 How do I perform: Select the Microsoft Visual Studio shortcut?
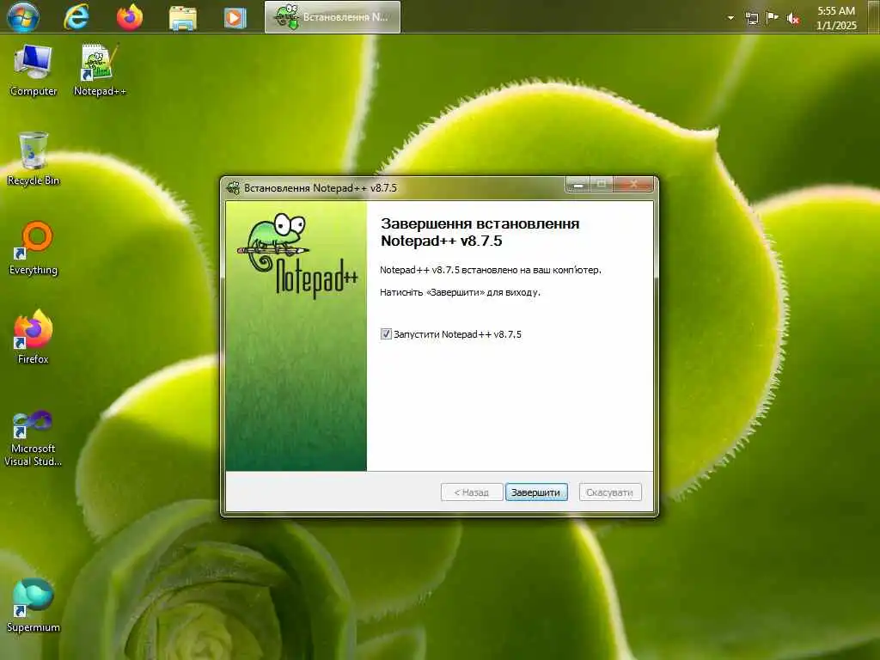34,438
